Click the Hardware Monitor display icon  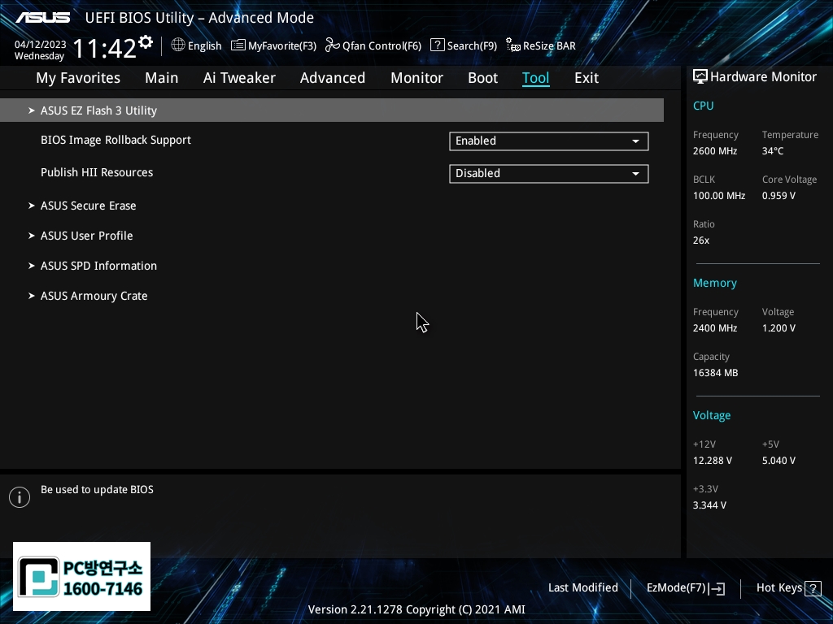click(700, 77)
